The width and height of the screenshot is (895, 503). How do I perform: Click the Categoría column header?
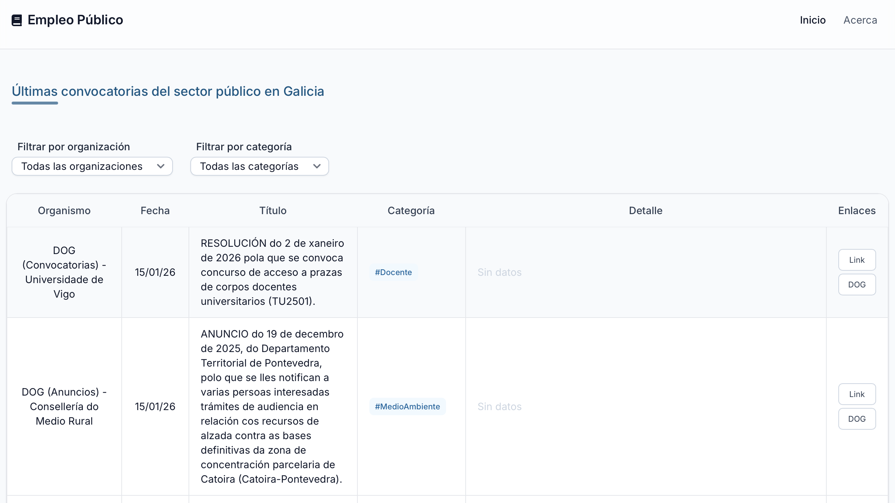tap(411, 210)
